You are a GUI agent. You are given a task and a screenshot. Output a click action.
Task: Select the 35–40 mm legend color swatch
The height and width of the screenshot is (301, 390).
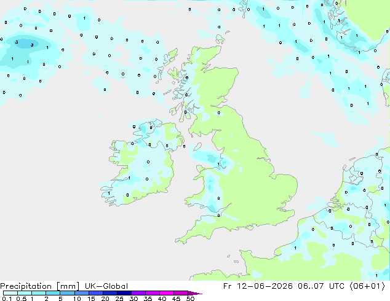(x=153, y=293)
